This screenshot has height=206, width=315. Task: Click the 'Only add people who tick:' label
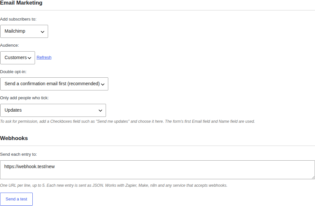[24, 98]
